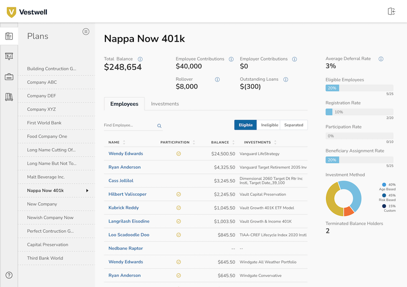Select Company DEF plan

point(56,95)
